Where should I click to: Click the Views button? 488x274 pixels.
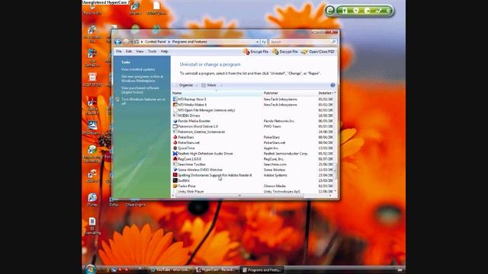coord(208,85)
